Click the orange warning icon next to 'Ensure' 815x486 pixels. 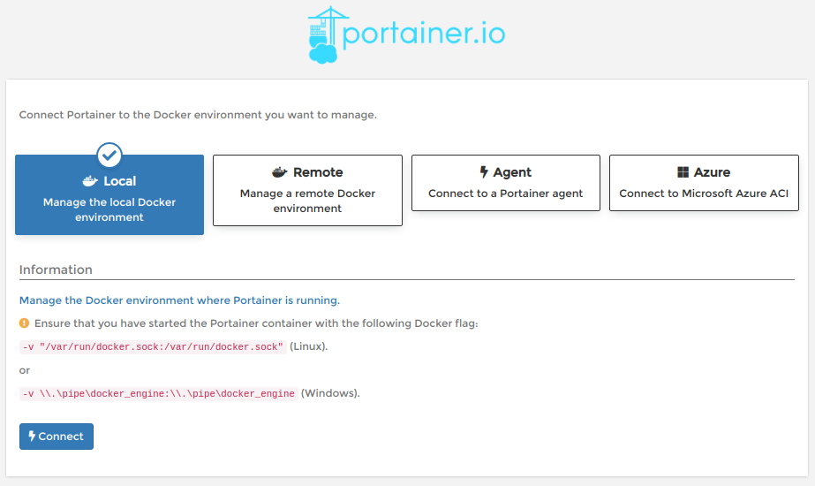point(25,323)
